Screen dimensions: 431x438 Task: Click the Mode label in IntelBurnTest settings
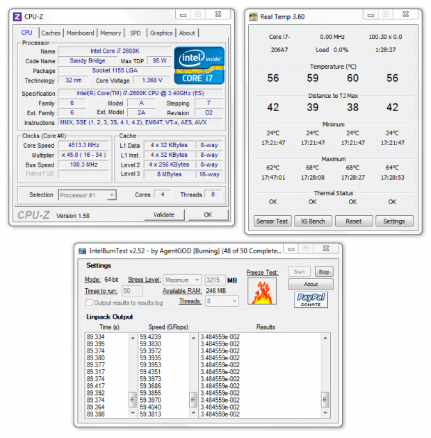92,280
